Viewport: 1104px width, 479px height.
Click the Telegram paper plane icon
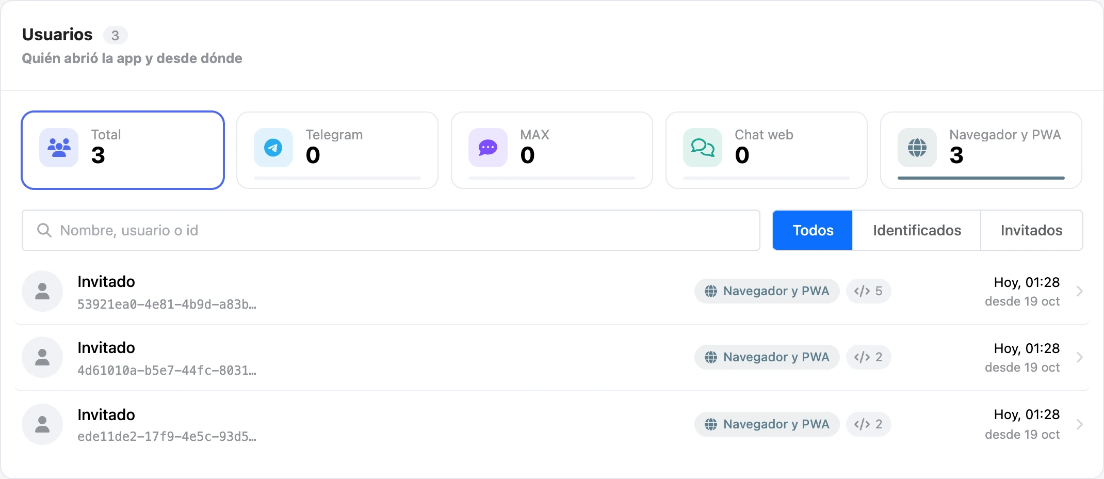[x=273, y=148]
